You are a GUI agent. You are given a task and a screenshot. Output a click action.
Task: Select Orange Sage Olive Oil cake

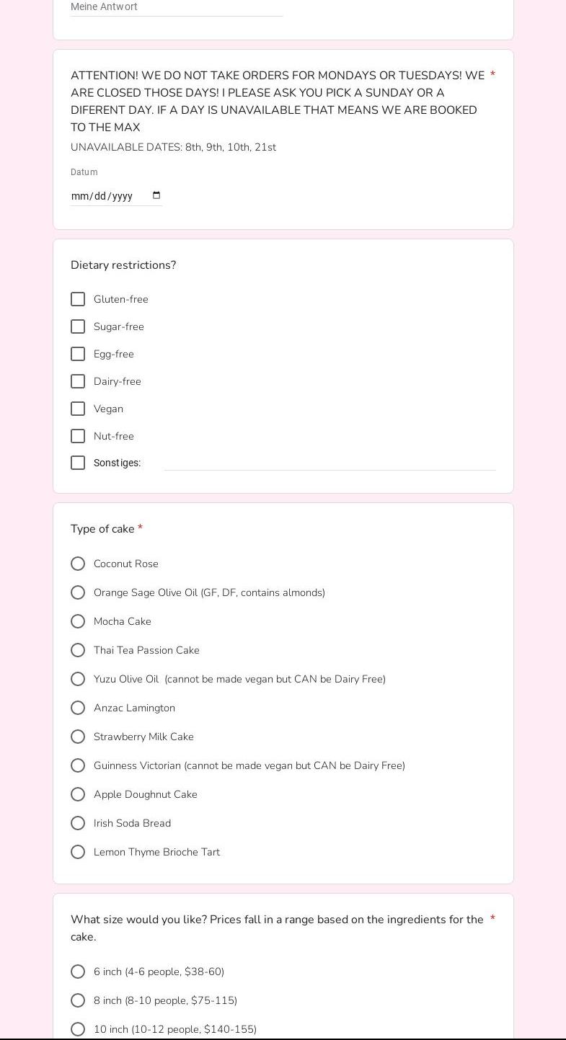click(x=78, y=592)
